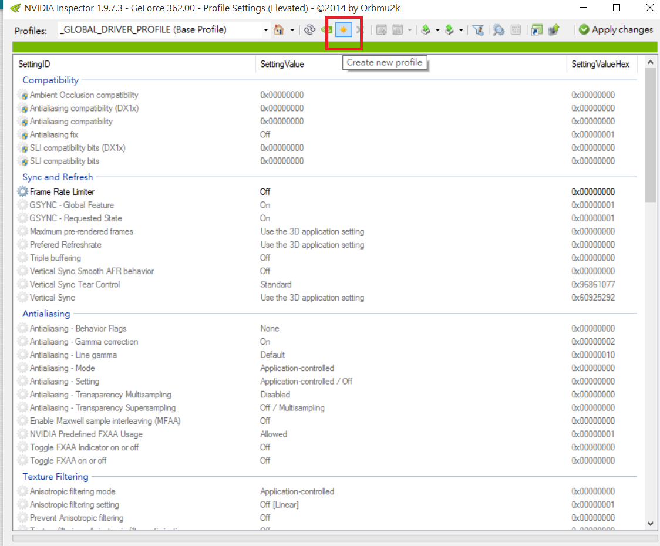Click hex value 0x96861077
The image size is (660, 546).
(x=593, y=284)
